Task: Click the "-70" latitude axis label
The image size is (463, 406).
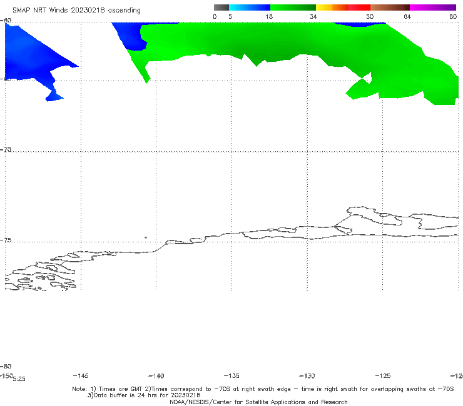Action: pos(6,150)
